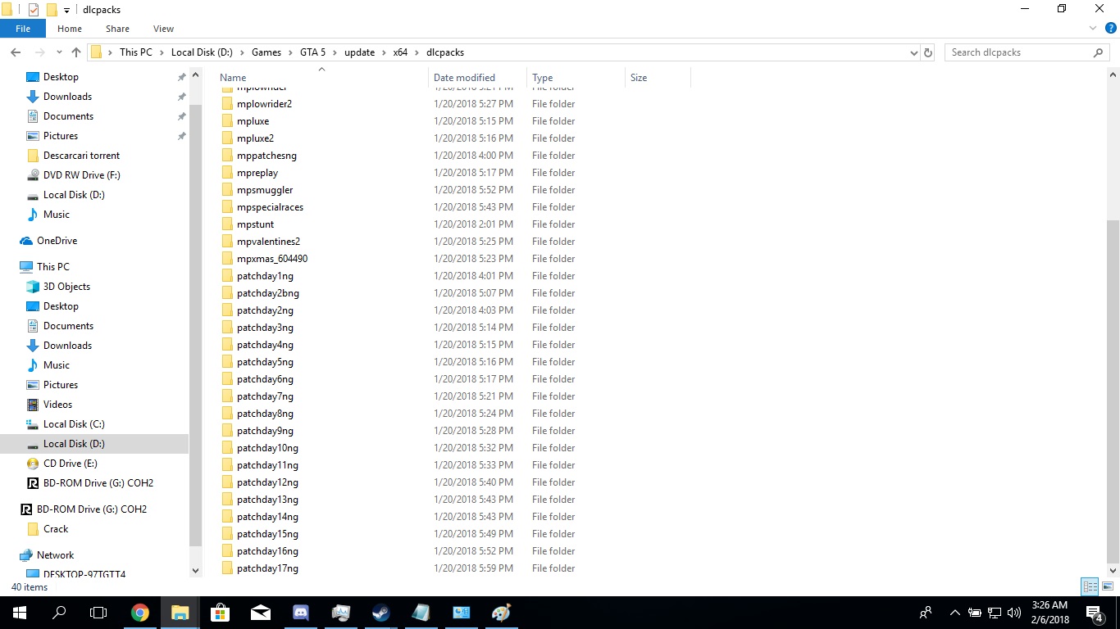Switch to the View ribbon tab
1120x629 pixels.
(x=163, y=29)
